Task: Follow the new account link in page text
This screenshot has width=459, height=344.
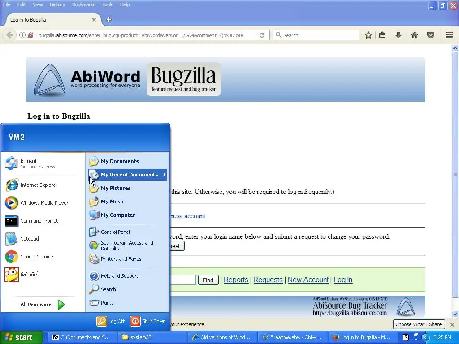Action: point(188,216)
